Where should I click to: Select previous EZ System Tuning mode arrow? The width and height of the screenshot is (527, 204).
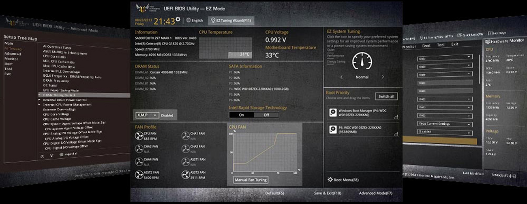click(x=341, y=77)
